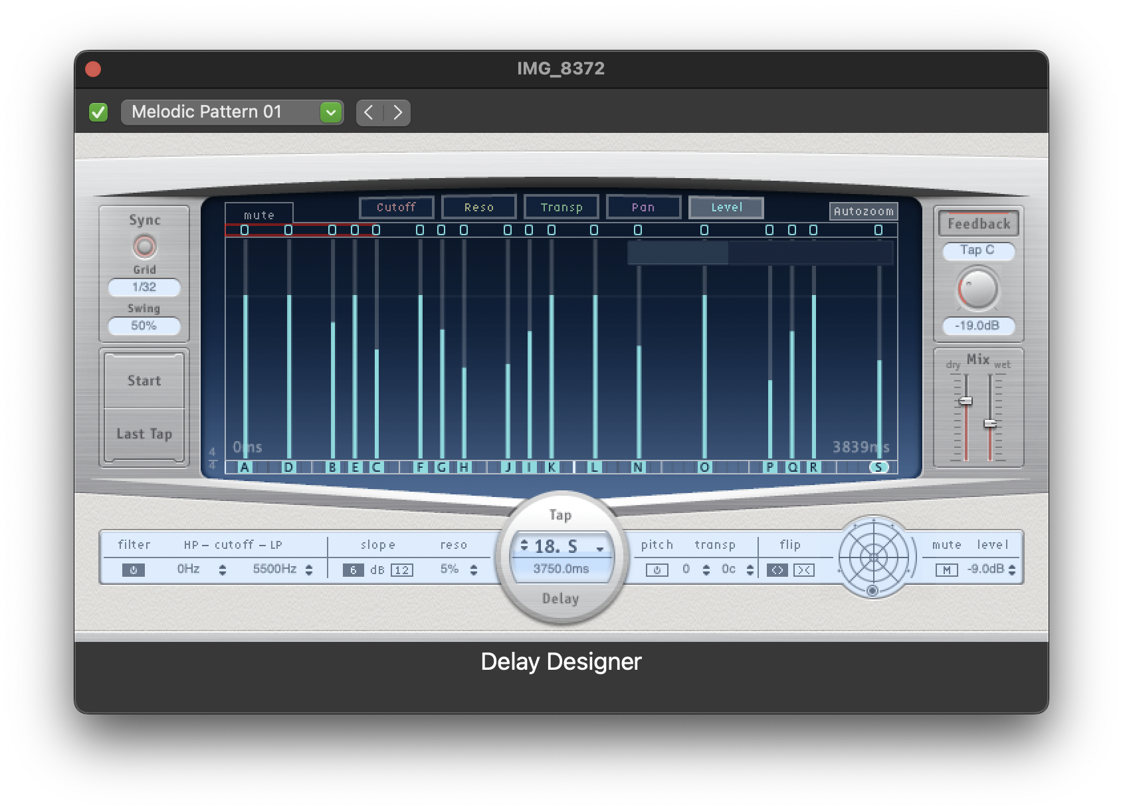Select tap K in identification bar
Image resolution: width=1123 pixels, height=812 pixels.
tap(552, 467)
